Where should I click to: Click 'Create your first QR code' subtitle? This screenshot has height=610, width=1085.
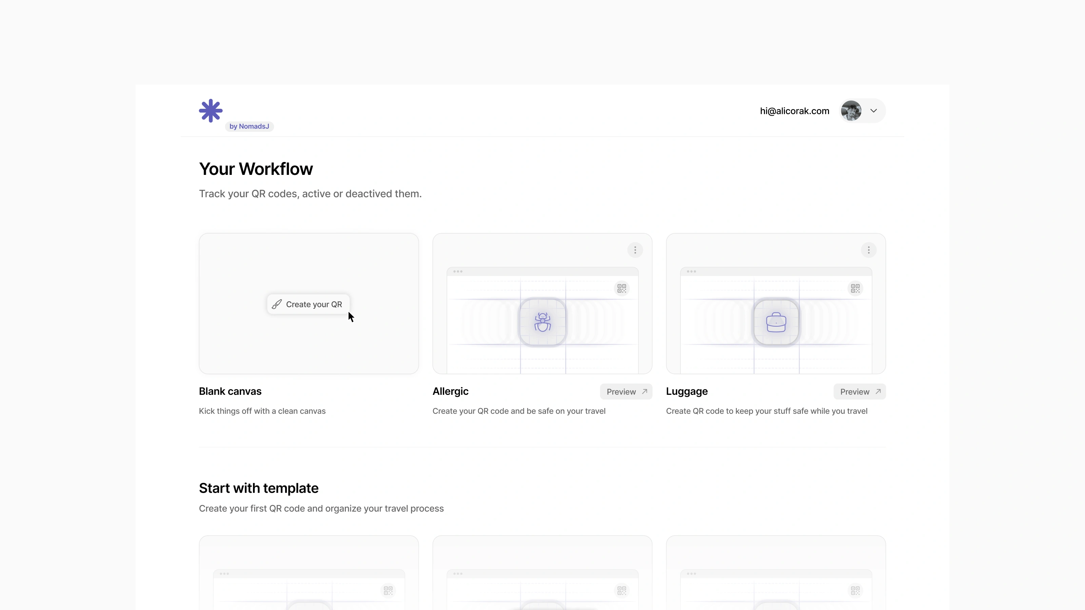(x=321, y=509)
